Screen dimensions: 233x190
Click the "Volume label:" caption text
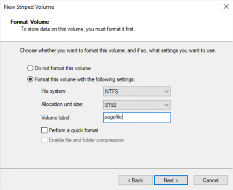click(56, 118)
